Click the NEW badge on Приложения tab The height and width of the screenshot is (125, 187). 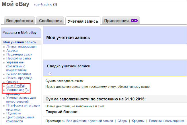(x=134, y=21)
